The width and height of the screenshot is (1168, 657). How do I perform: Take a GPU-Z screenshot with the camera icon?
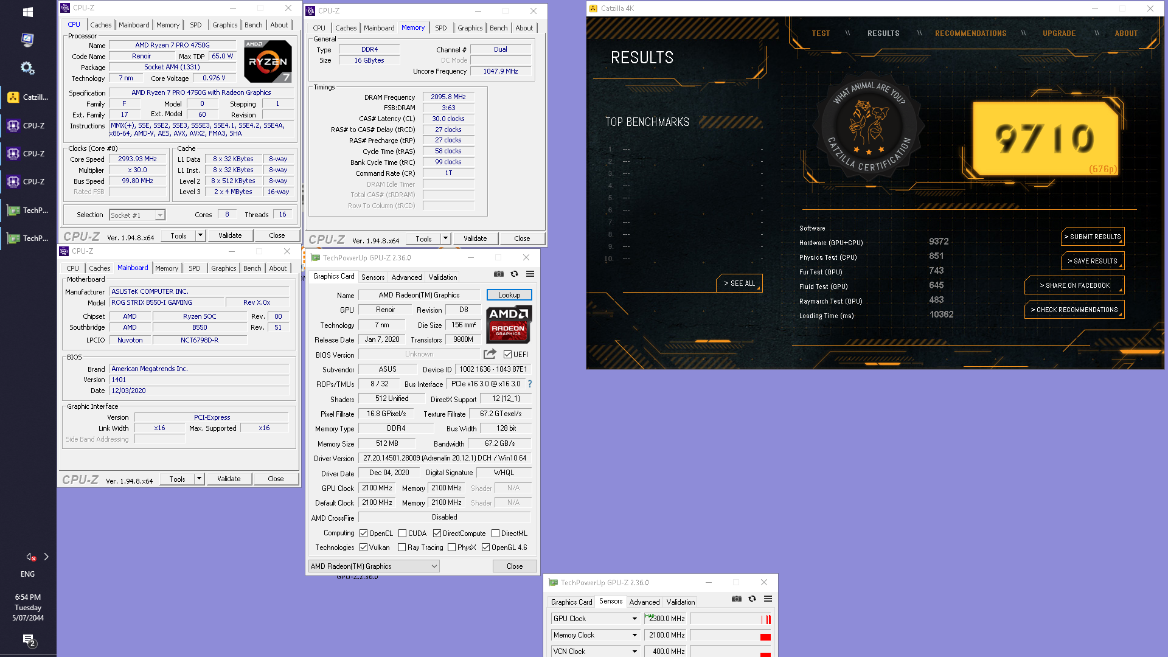pos(498,274)
